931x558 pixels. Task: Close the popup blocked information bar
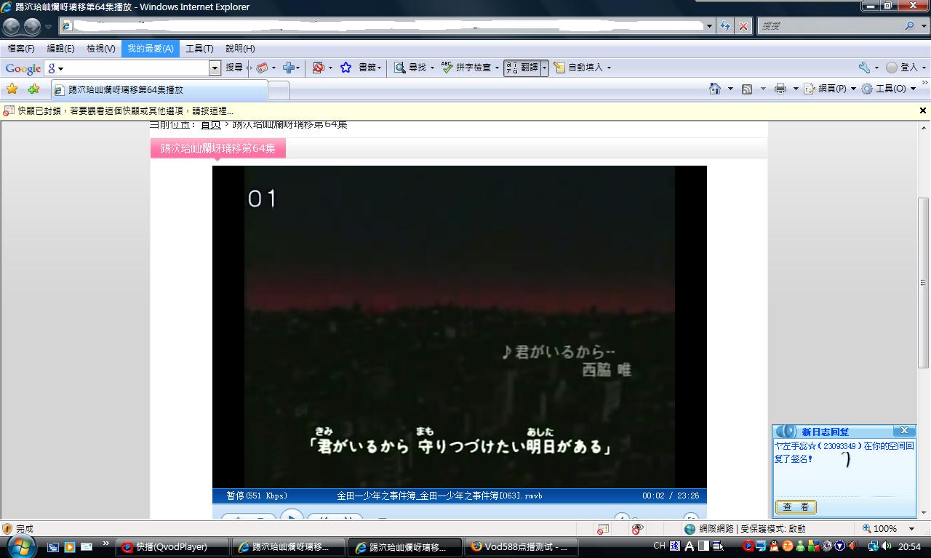click(922, 111)
